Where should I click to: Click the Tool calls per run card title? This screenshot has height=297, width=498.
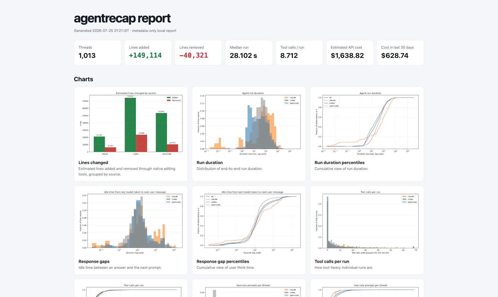[x=332, y=262]
